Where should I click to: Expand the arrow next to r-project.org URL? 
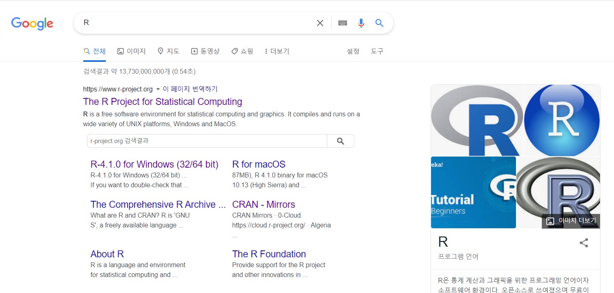click(157, 89)
